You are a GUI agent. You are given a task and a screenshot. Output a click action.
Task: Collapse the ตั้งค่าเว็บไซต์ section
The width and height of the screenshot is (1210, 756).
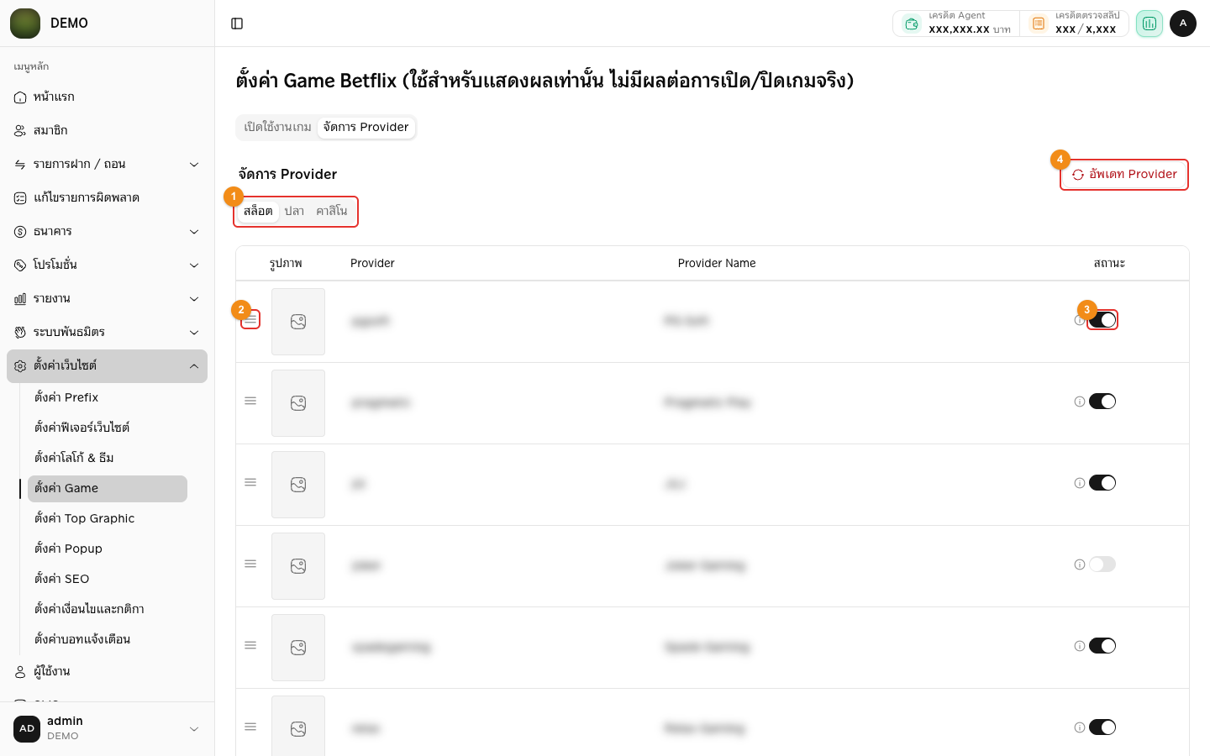pyautogui.click(x=107, y=366)
